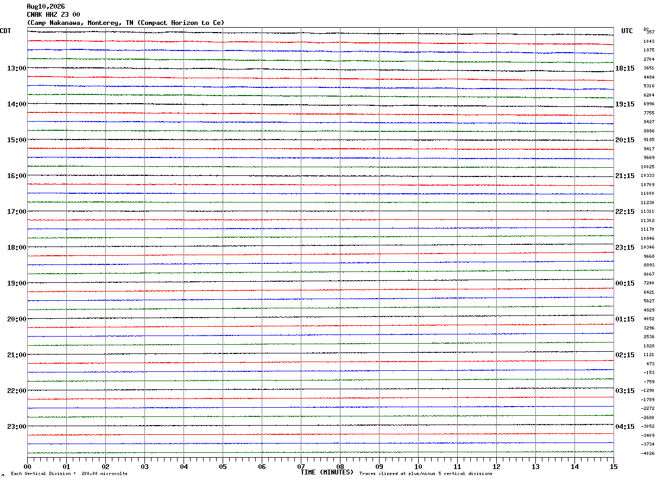Click the 01 minute axis tick label
This screenshot has width=657, height=481.
[x=66, y=466]
